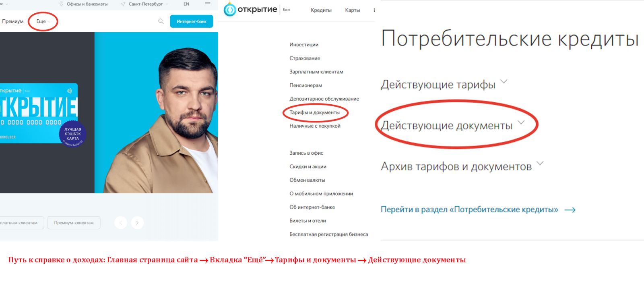Image resolution: width=644 pixels, height=290 pixels.
Task: Click the search magnifier icon
Action: pos(161,21)
